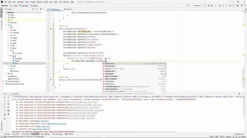Commit changes with the green checkmark icon
The height and width of the screenshot is (138, 247).
[227, 5]
